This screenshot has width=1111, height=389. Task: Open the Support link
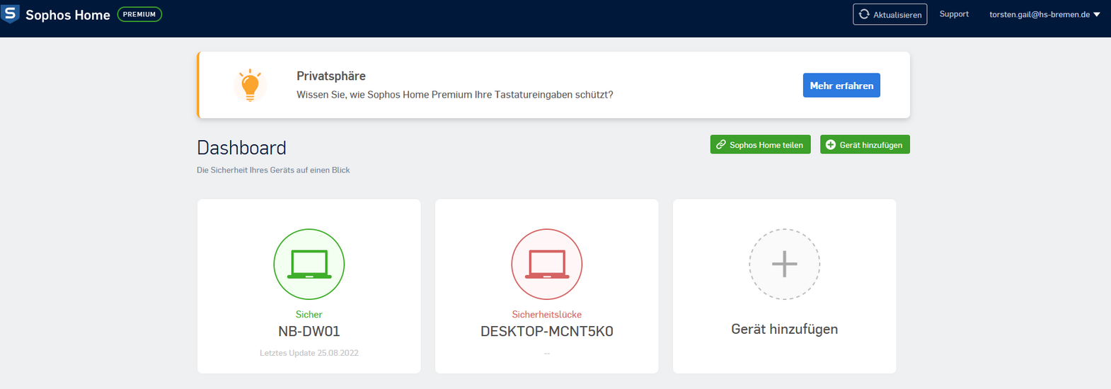click(954, 14)
